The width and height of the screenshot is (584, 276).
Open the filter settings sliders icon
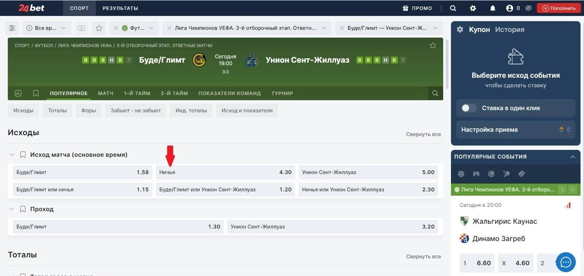[12, 28]
